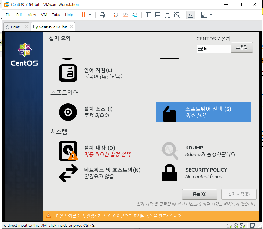The height and width of the screenshot is (229, 263).
Task: Click the 로컬 미디어 source text
Action: (97, 115)
